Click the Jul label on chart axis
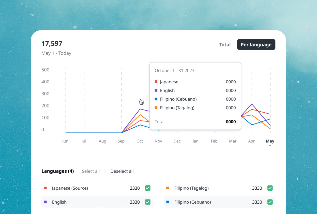 point(84,141)
